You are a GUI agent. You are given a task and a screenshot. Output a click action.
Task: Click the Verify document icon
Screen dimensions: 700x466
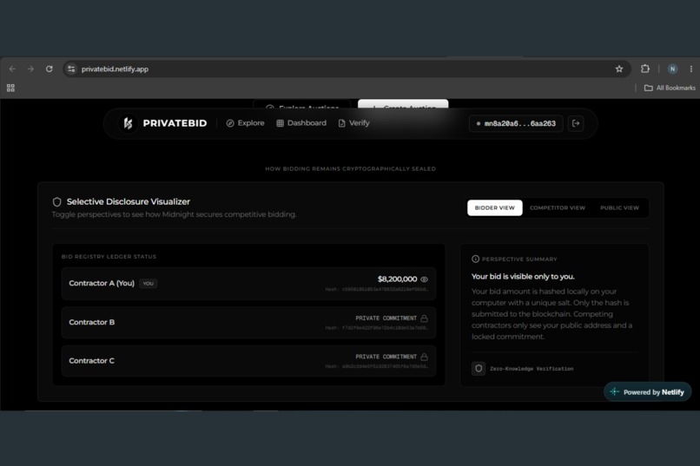pos(341,123)
